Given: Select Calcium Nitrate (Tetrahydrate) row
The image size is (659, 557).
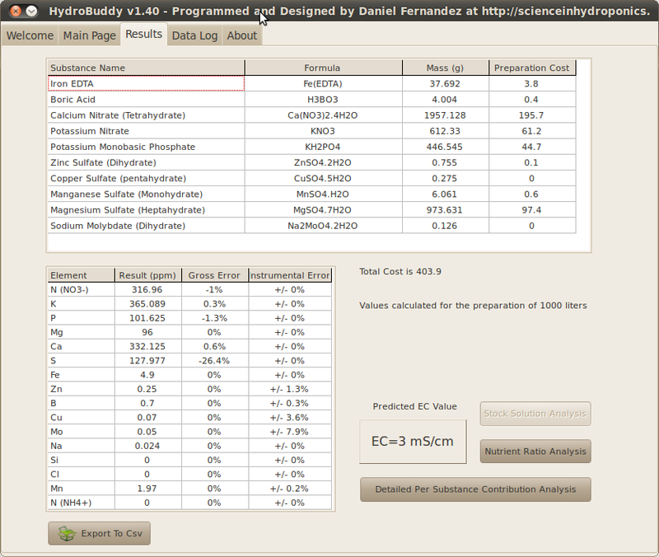Looking at the screenshot, I should point(311,115).
